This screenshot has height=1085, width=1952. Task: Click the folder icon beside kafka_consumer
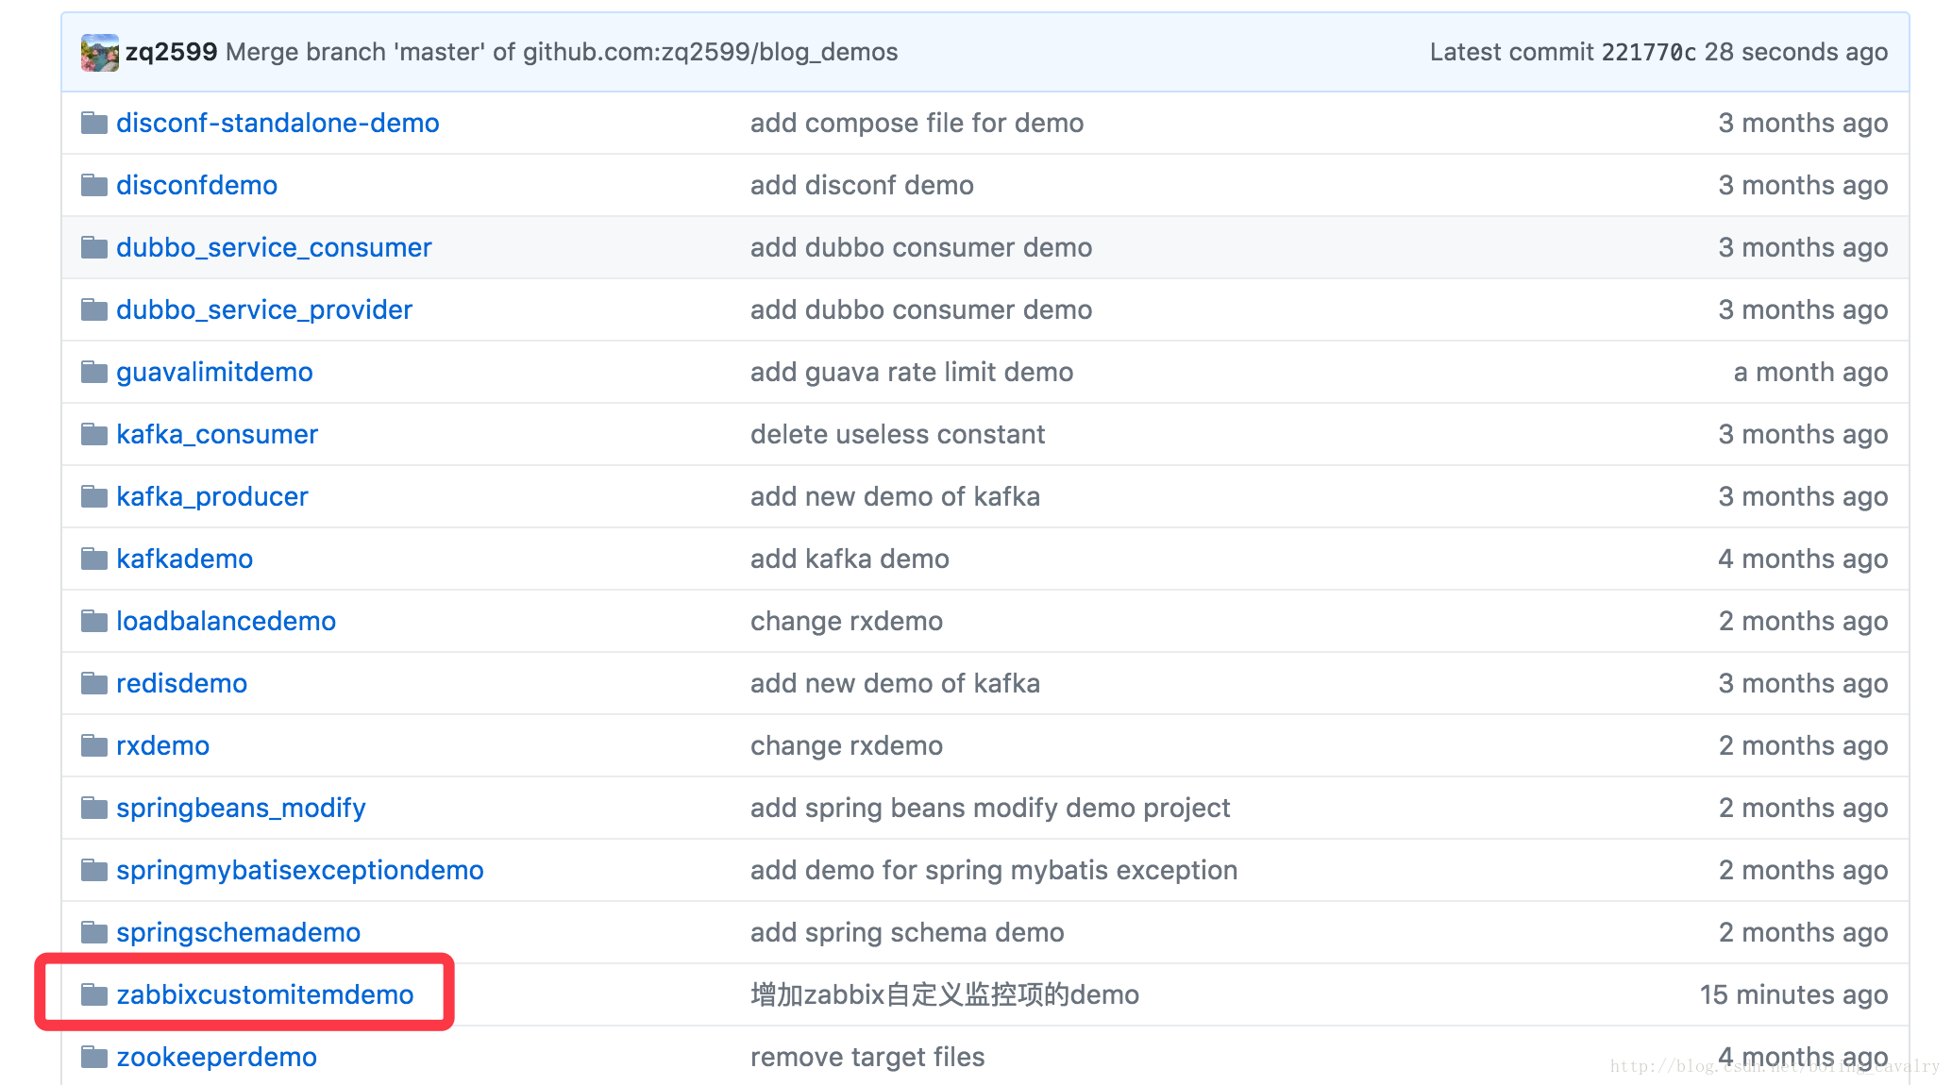[93, 434]
